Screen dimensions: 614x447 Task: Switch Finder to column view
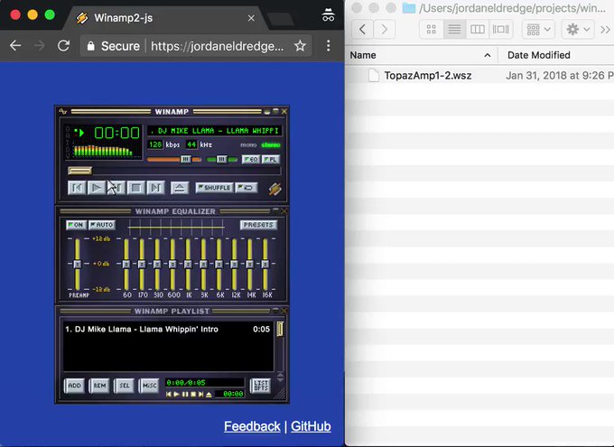pyautogui.click(x=478, y=30)
